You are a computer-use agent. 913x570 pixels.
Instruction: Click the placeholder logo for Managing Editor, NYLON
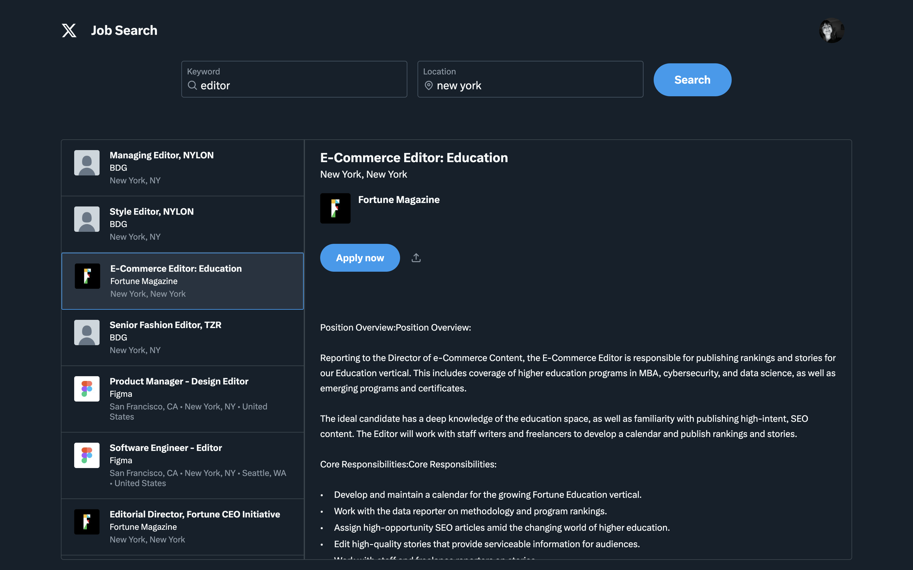(87, 163)
